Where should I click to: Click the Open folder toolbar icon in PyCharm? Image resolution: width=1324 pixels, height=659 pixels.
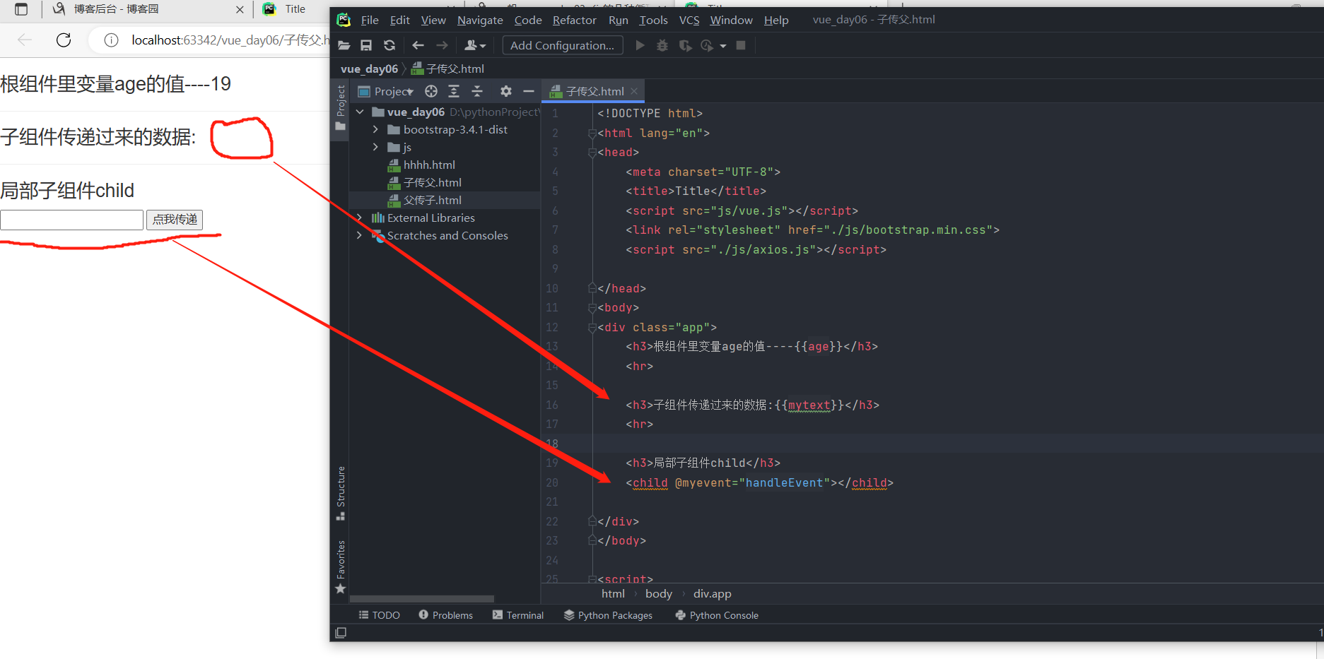[344, 46]
